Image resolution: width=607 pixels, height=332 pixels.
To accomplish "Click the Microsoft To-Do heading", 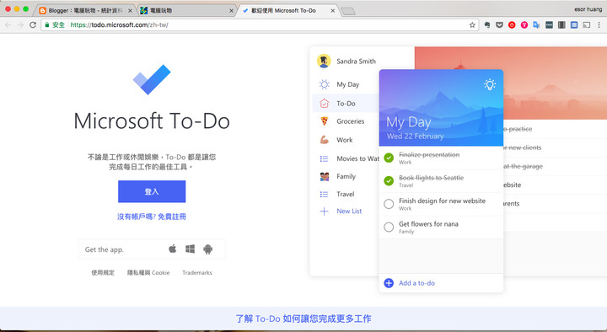I will click(x=152, y=121).
